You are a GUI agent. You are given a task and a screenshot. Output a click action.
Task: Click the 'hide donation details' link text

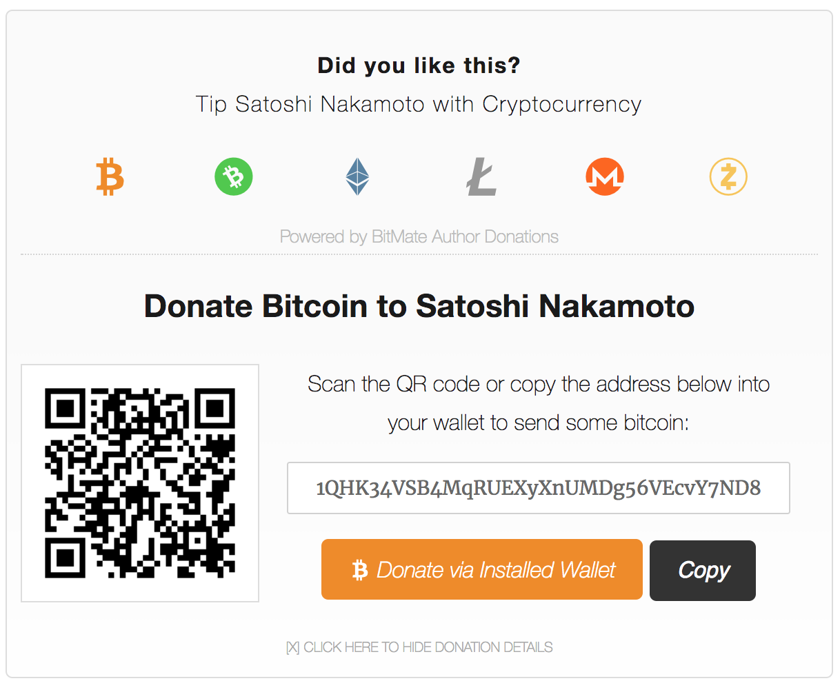[428, 647]
